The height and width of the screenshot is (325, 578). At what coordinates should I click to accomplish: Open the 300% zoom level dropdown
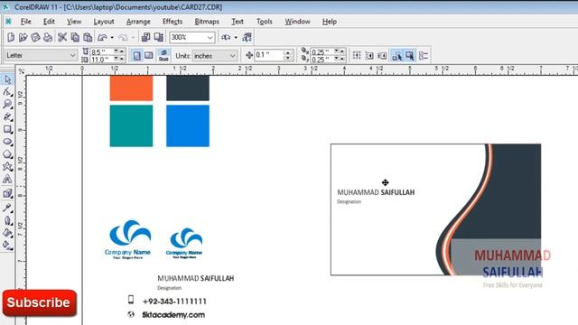210,37
